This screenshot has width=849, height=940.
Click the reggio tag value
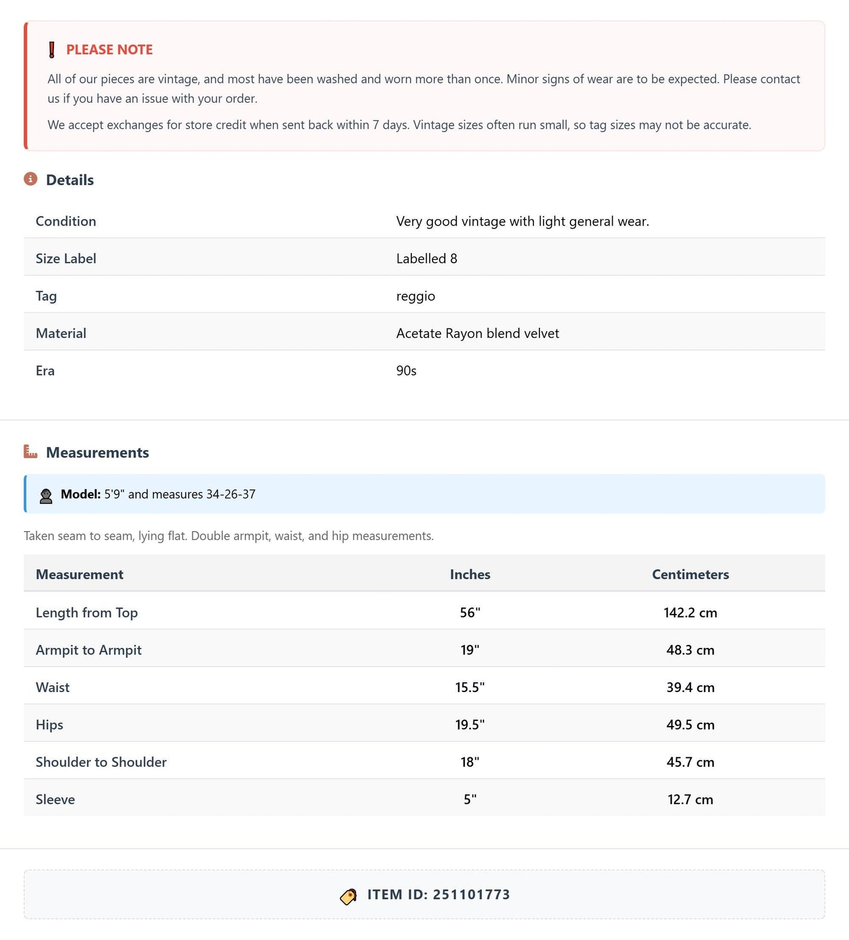point(416,296)
